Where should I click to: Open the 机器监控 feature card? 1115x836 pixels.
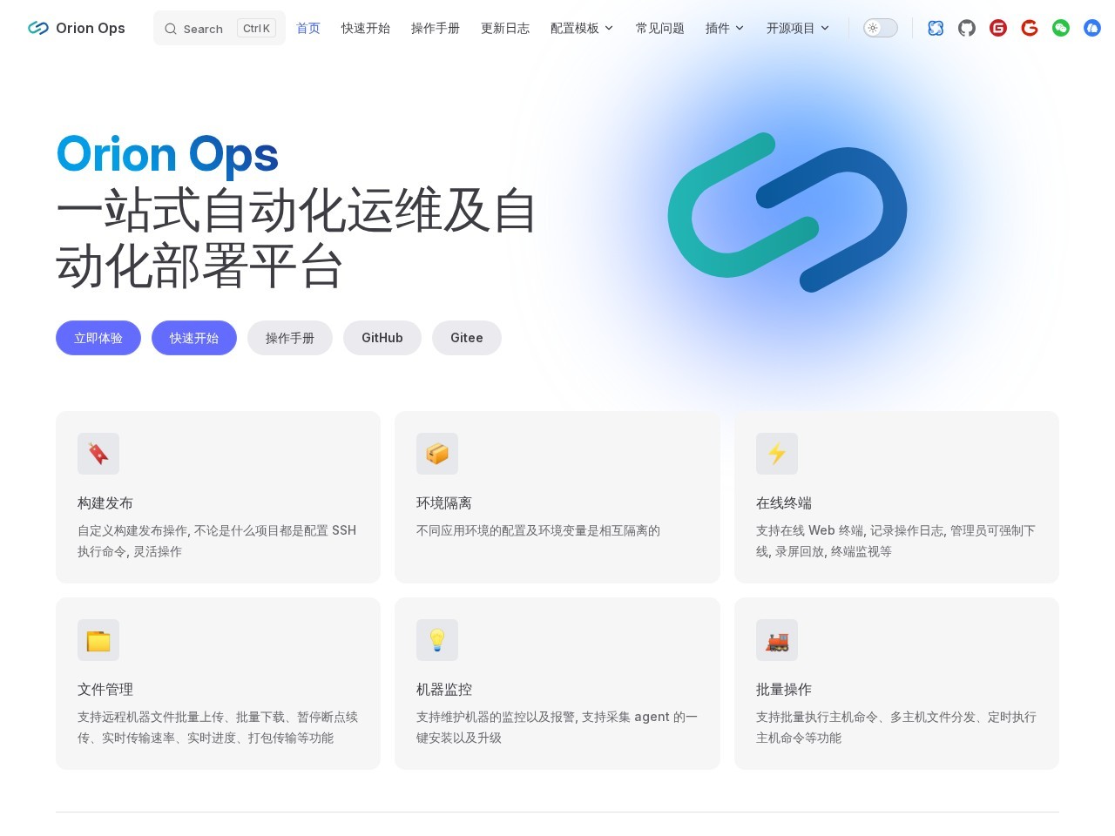pyautogui.click(x=557, y=684)
